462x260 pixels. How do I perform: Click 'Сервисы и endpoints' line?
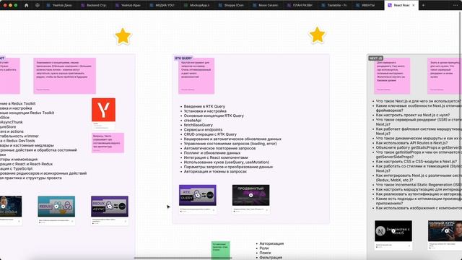(203, 130)
